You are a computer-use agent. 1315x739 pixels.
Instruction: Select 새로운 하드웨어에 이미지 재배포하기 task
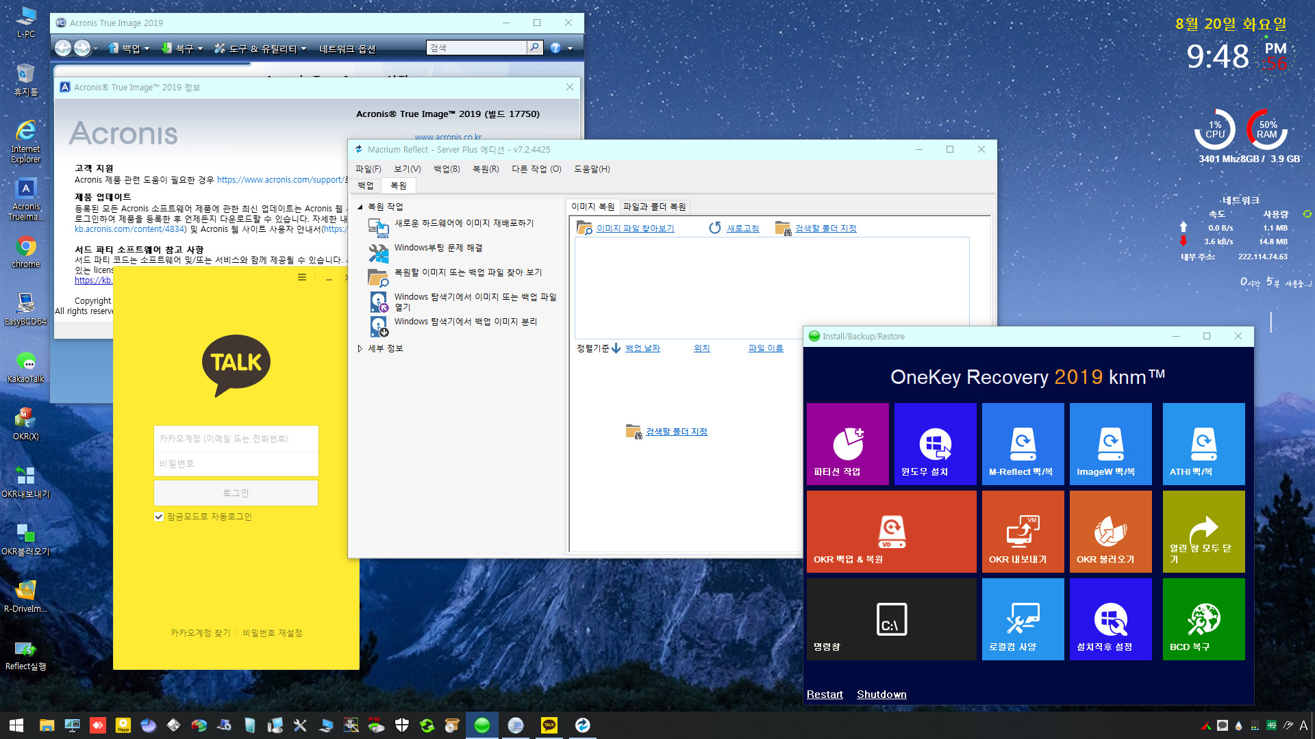464,223
